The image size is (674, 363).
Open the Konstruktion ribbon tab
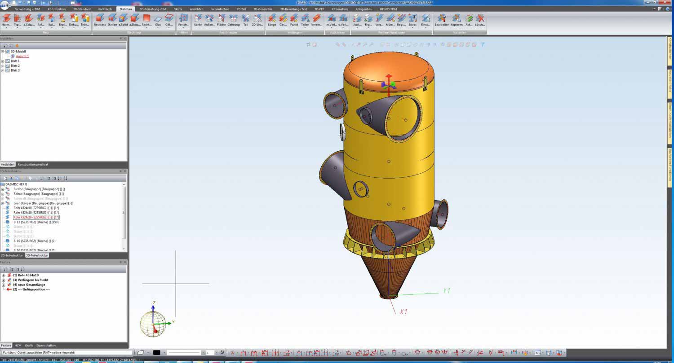57,9
